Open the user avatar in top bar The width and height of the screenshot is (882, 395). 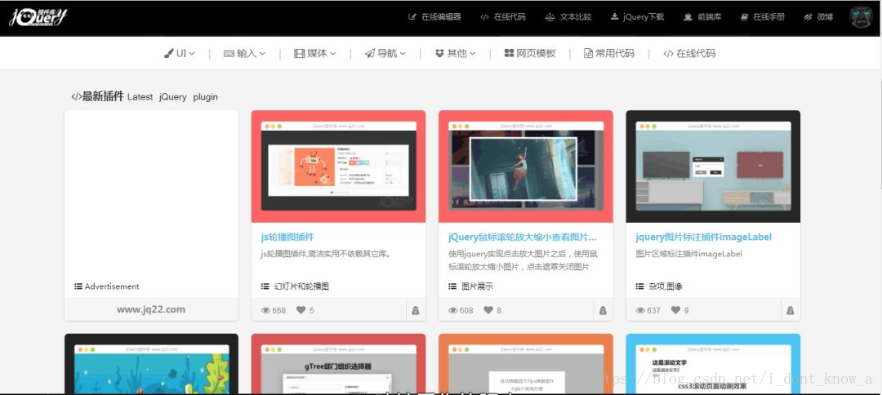861,17
